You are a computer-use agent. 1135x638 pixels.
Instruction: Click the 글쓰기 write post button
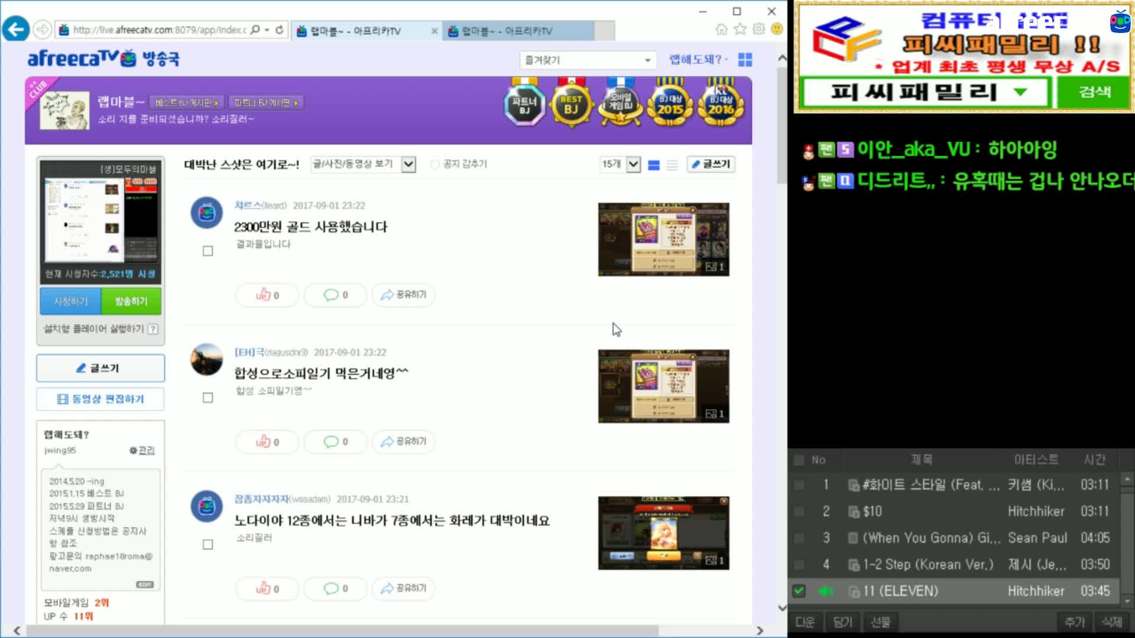point(710,164)
